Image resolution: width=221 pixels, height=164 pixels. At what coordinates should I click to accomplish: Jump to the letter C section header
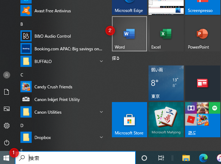[x=22, y=75]
